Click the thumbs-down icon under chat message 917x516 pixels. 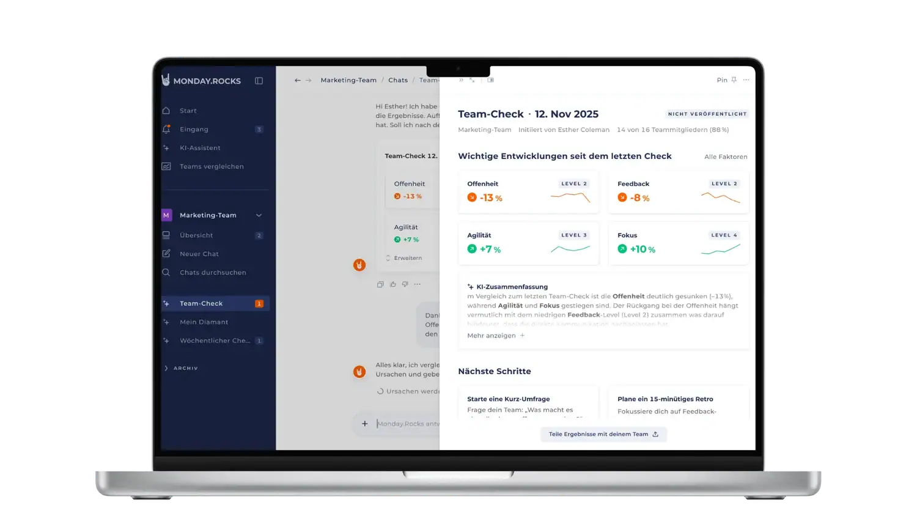[x=405, y=284]
